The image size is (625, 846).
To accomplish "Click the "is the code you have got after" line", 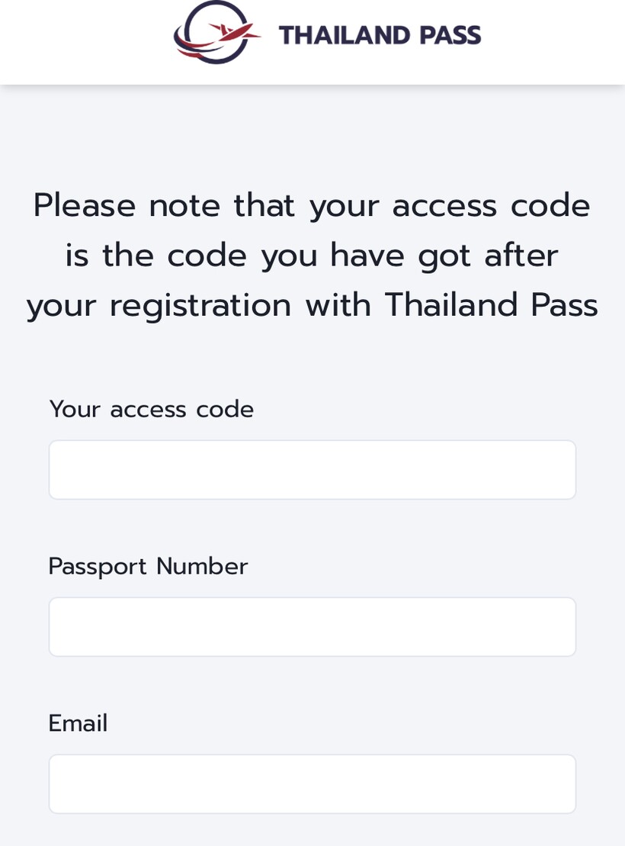I will 312,256.
